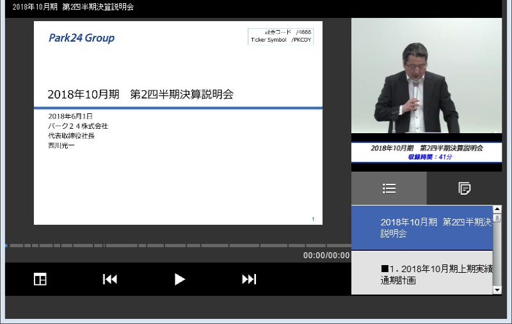Start playback with the play button
This screenshot has height=324, width=512.
point(180,279)
